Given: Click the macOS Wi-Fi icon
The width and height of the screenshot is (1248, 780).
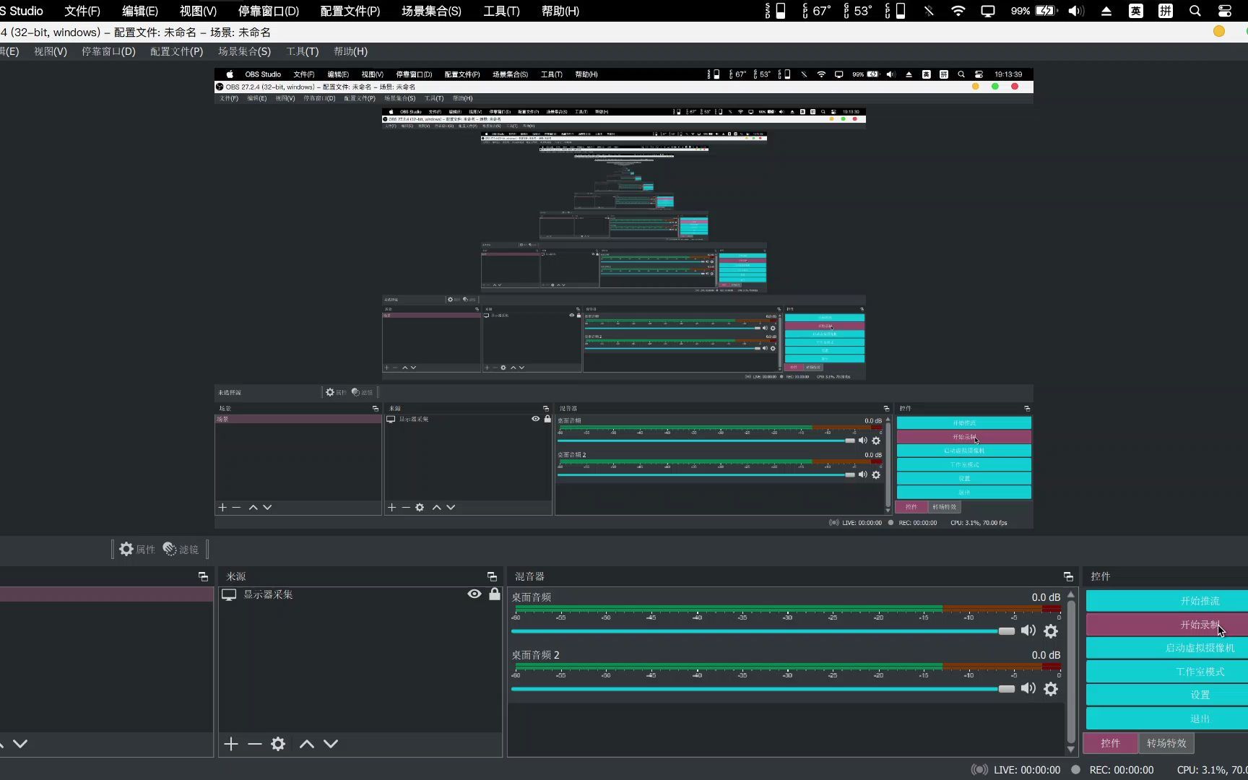Looking at the screenshot, I should [x=958, y=11].
